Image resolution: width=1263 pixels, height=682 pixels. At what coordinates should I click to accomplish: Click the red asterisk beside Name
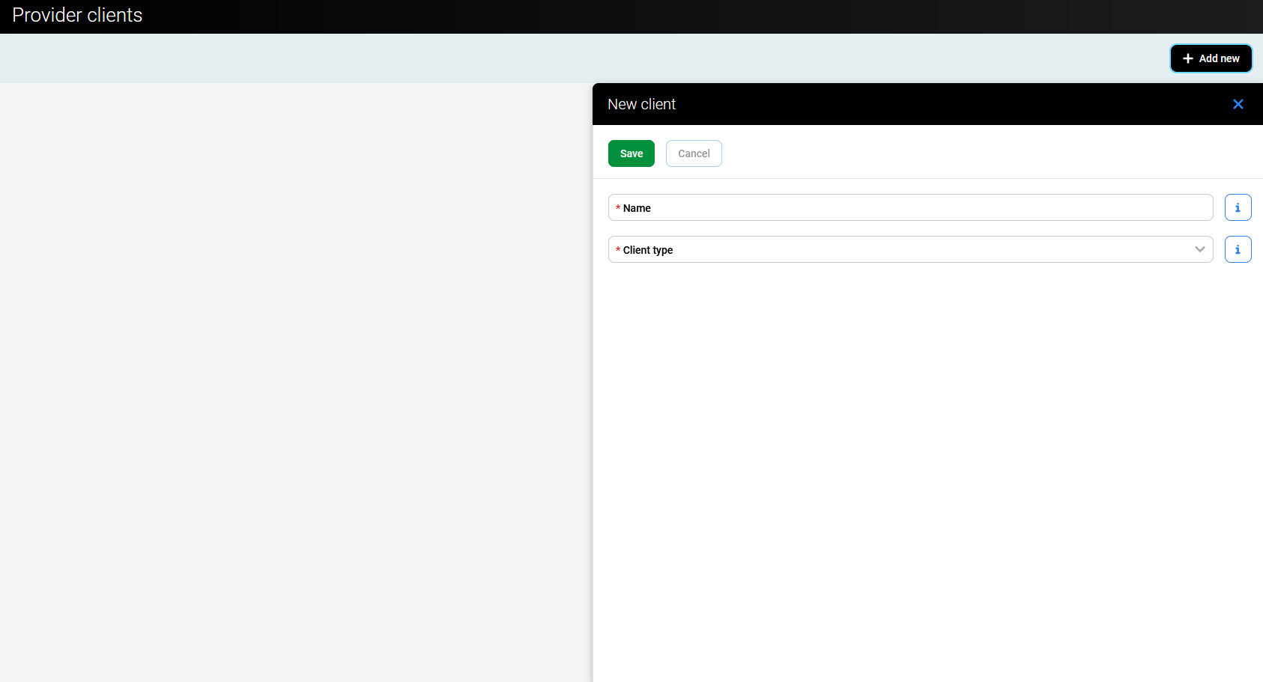click(x=618, y=208)
